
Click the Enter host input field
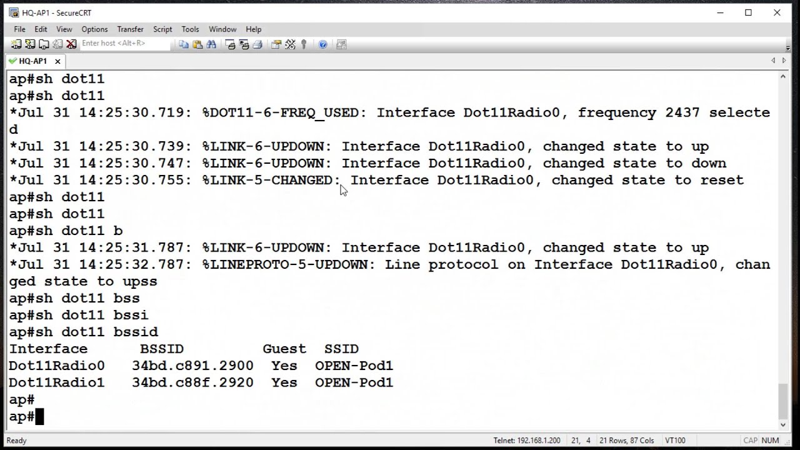[x=125, y=44]
